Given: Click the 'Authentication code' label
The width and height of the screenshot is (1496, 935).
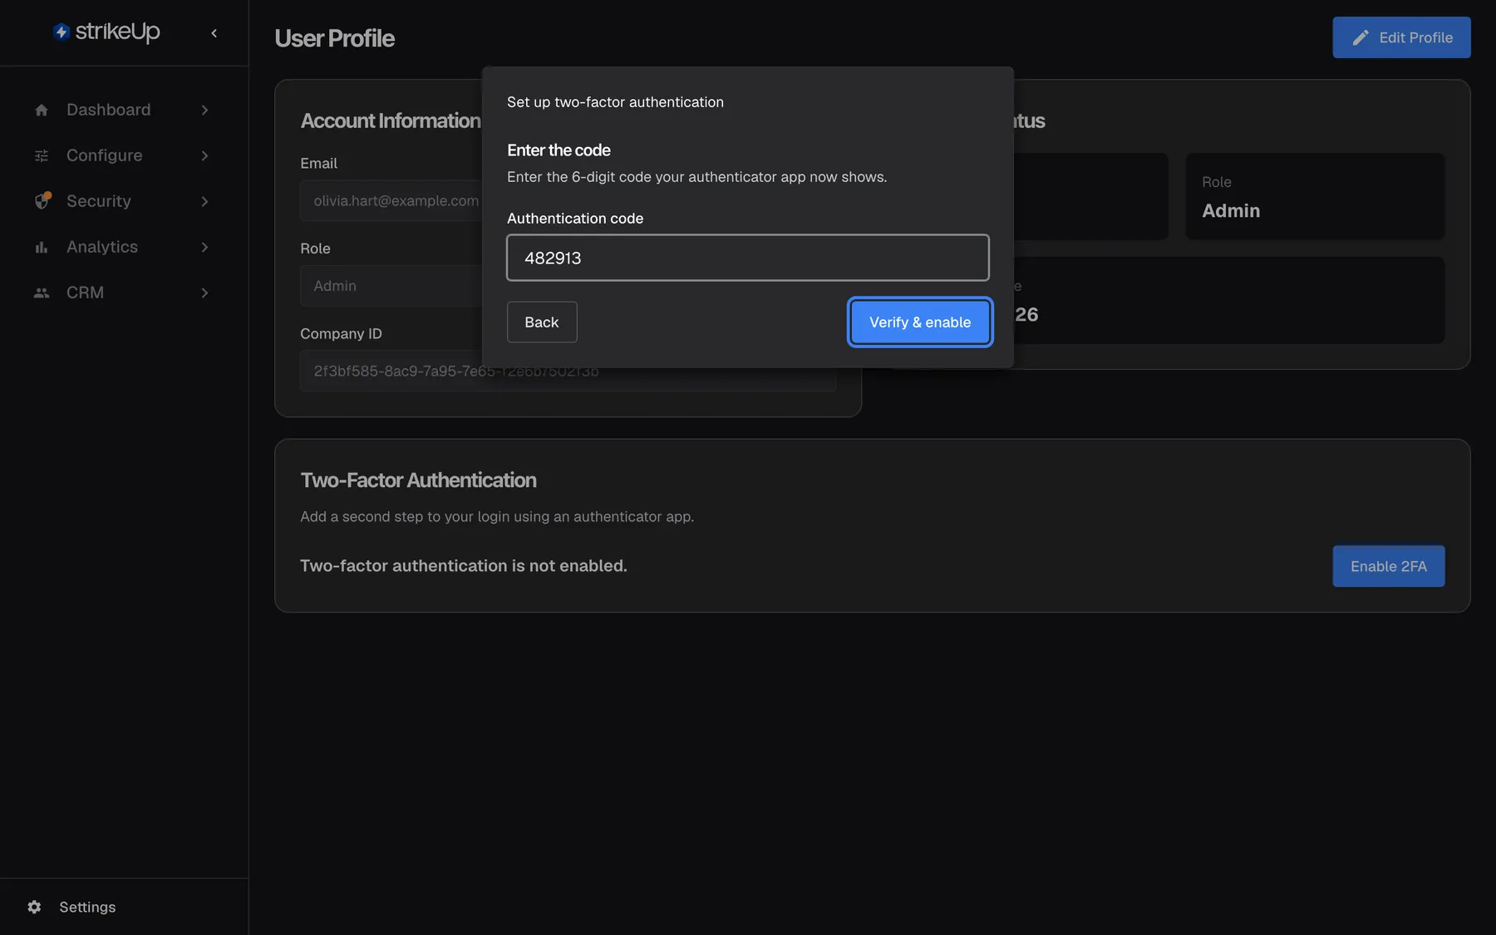Looking at the screenshot, I should tap(575, 219).
